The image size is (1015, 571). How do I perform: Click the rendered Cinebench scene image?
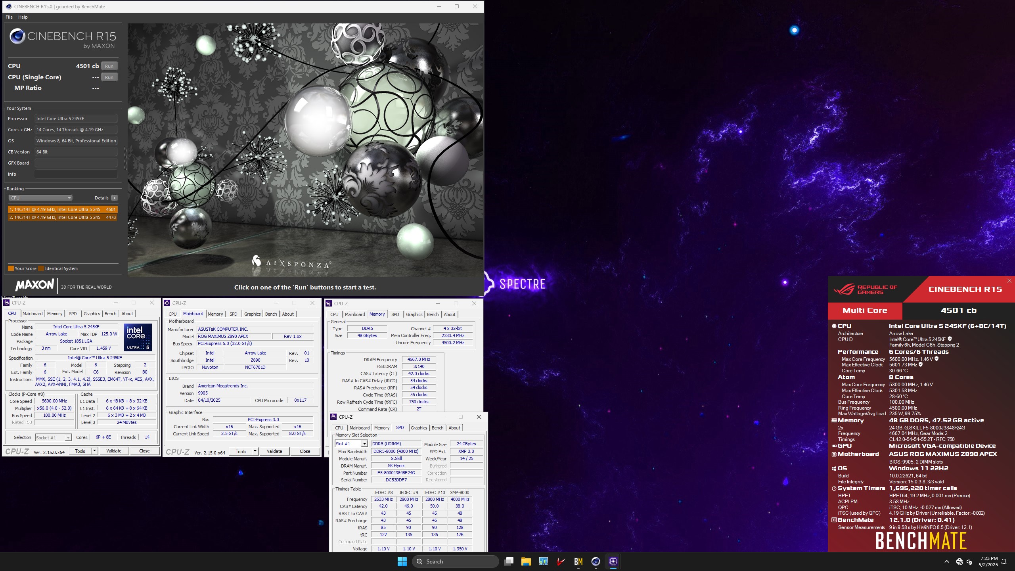305,150
